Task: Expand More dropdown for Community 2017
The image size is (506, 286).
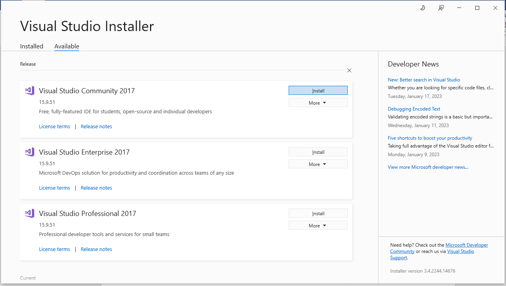Action: pos(318,103)
